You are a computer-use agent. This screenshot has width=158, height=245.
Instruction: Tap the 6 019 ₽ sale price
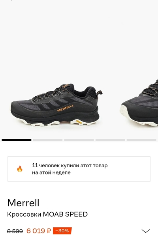(x=39, y=231)
